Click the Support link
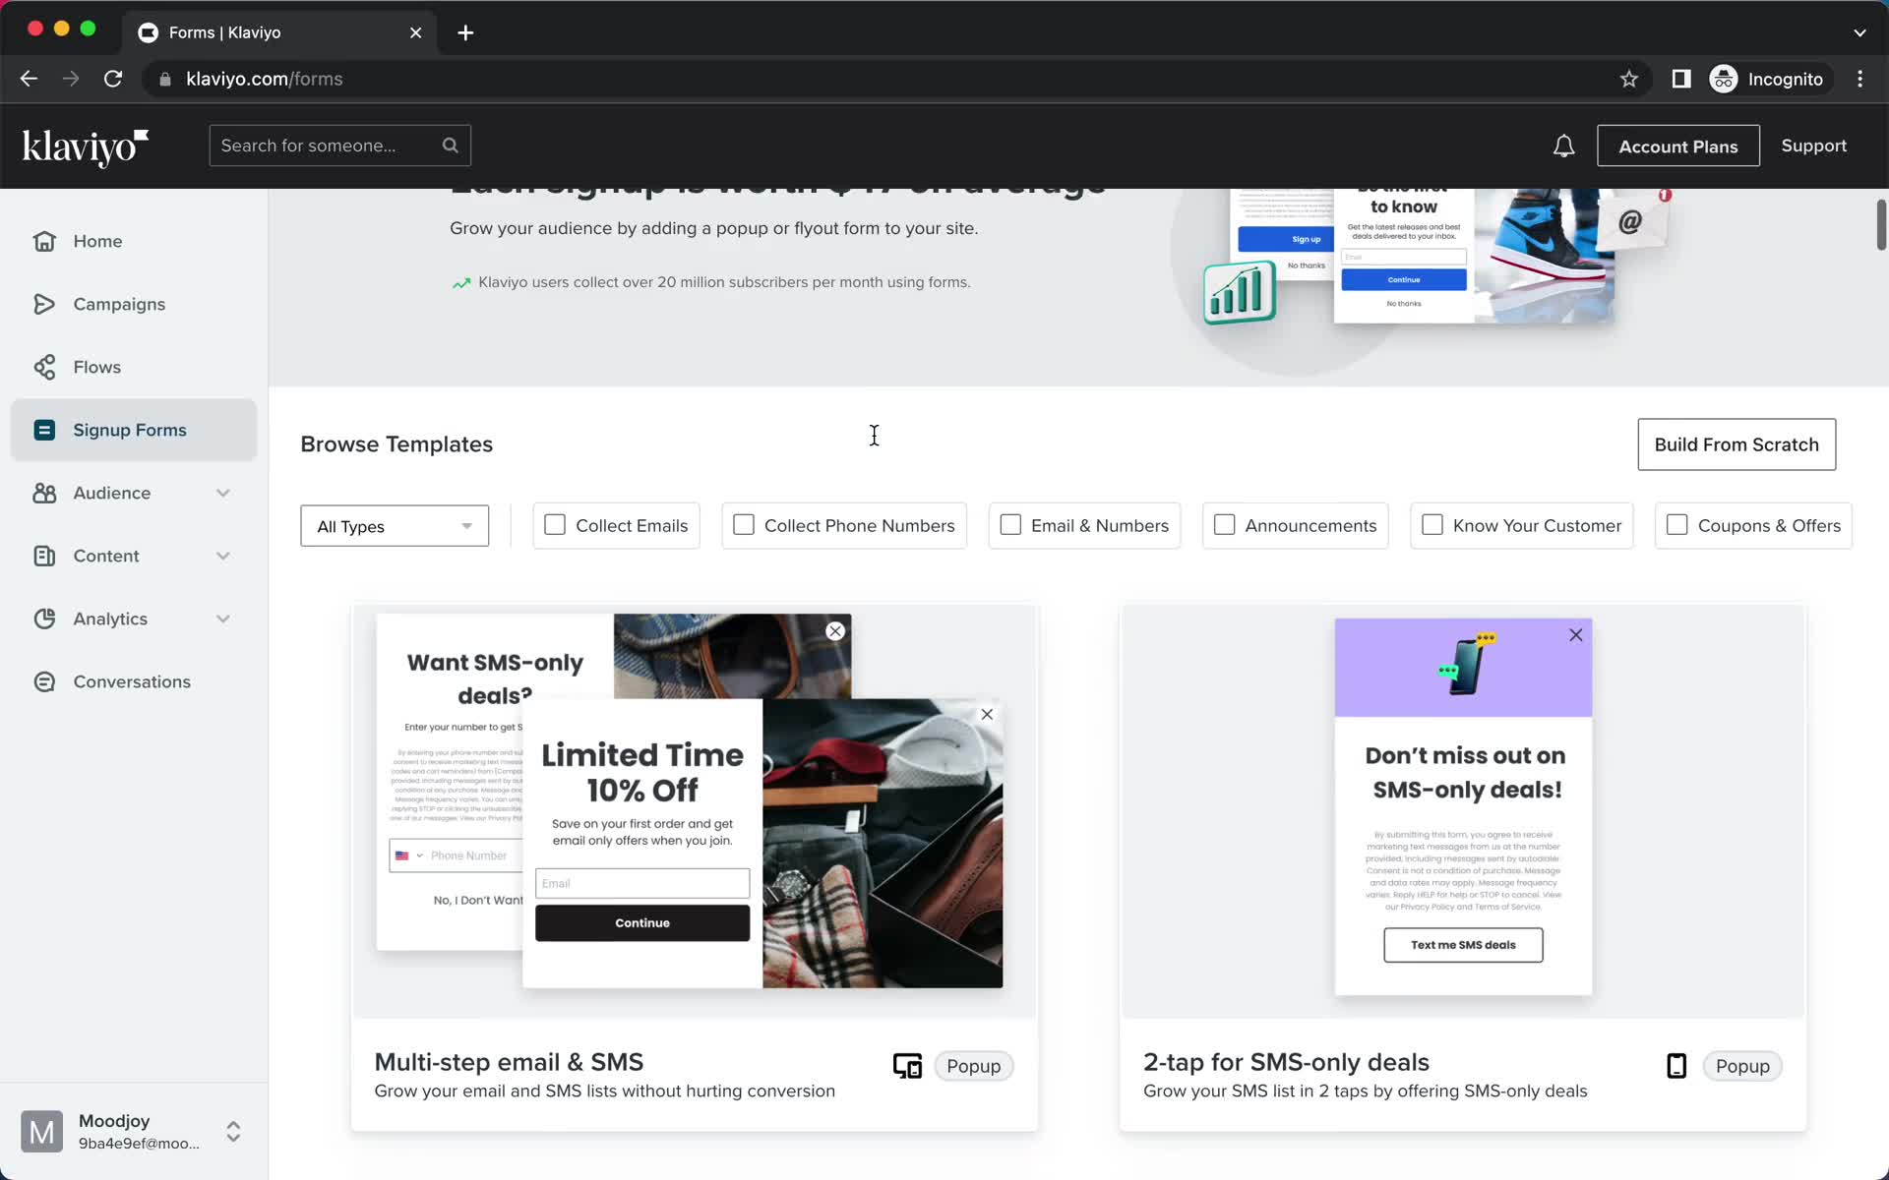 (x=1813, y=146)
